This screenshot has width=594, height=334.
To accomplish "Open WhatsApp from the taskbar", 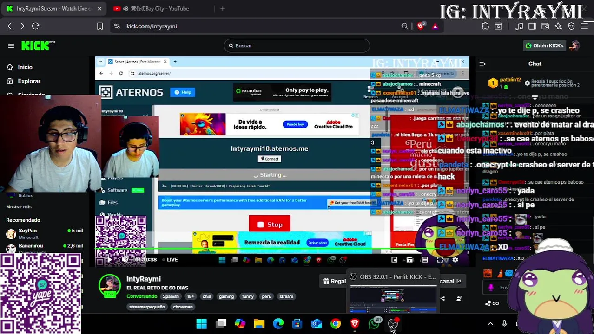I will pos(374,324).
